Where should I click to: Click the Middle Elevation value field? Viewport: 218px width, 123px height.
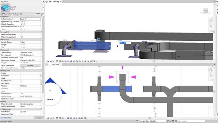(x=30, y=24)
